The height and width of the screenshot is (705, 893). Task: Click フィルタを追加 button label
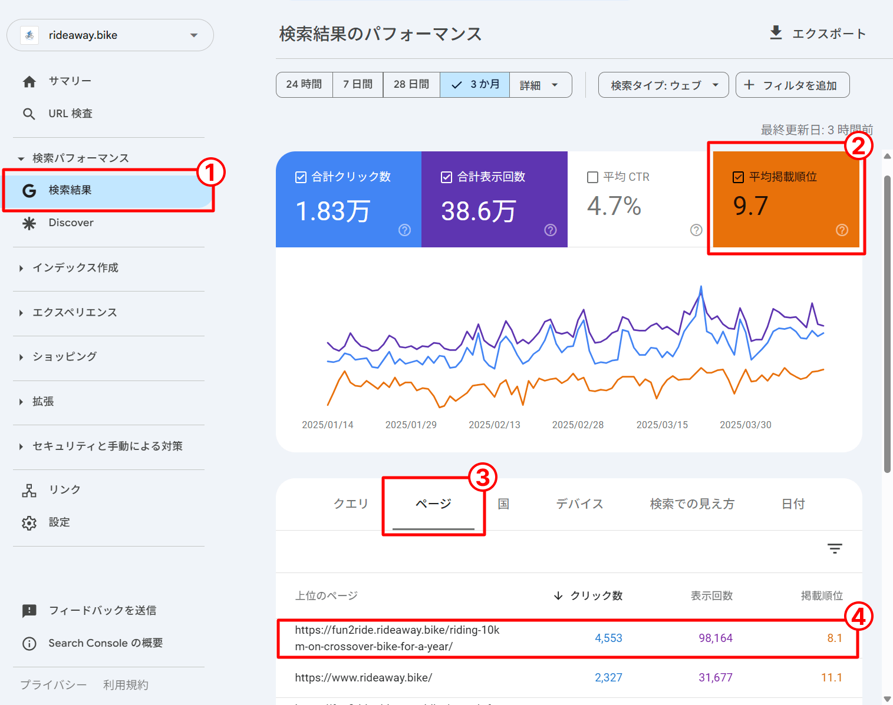(x=800, y=85)
